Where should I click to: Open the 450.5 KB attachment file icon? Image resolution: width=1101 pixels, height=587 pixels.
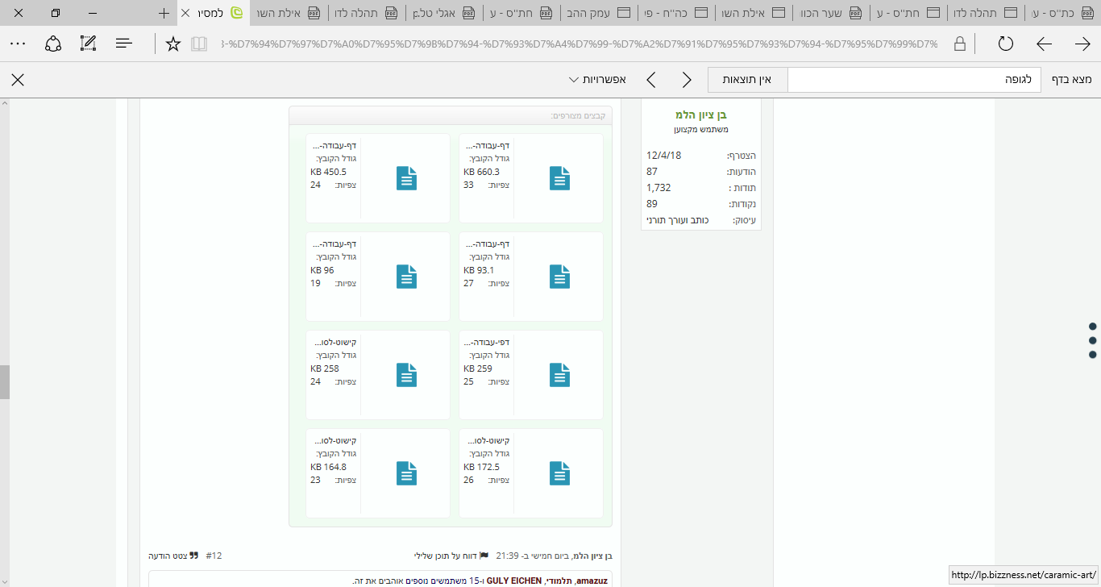[x=407, y=178]
